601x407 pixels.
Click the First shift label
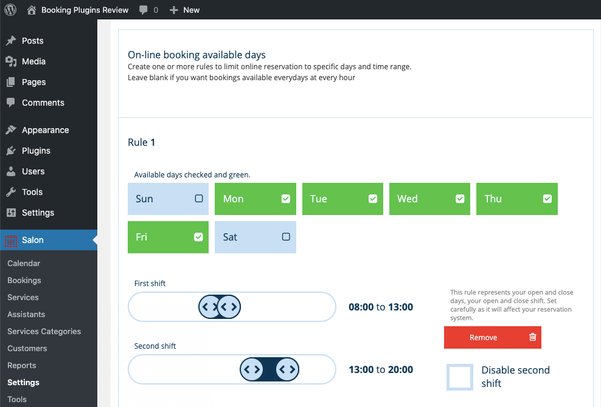tap(150, 283)
